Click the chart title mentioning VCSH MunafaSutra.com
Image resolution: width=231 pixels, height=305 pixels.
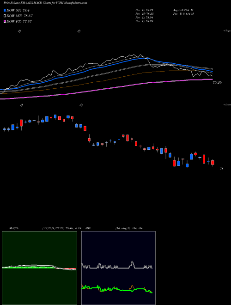45,3
